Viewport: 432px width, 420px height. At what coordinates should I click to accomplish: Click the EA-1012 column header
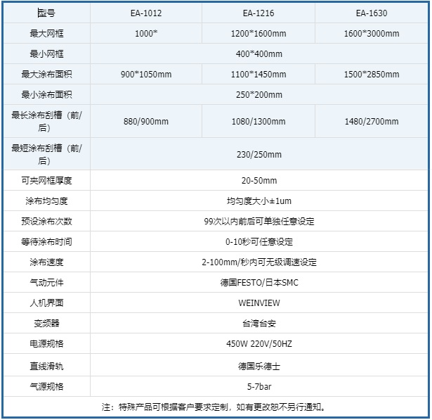[x=145, y=13]
